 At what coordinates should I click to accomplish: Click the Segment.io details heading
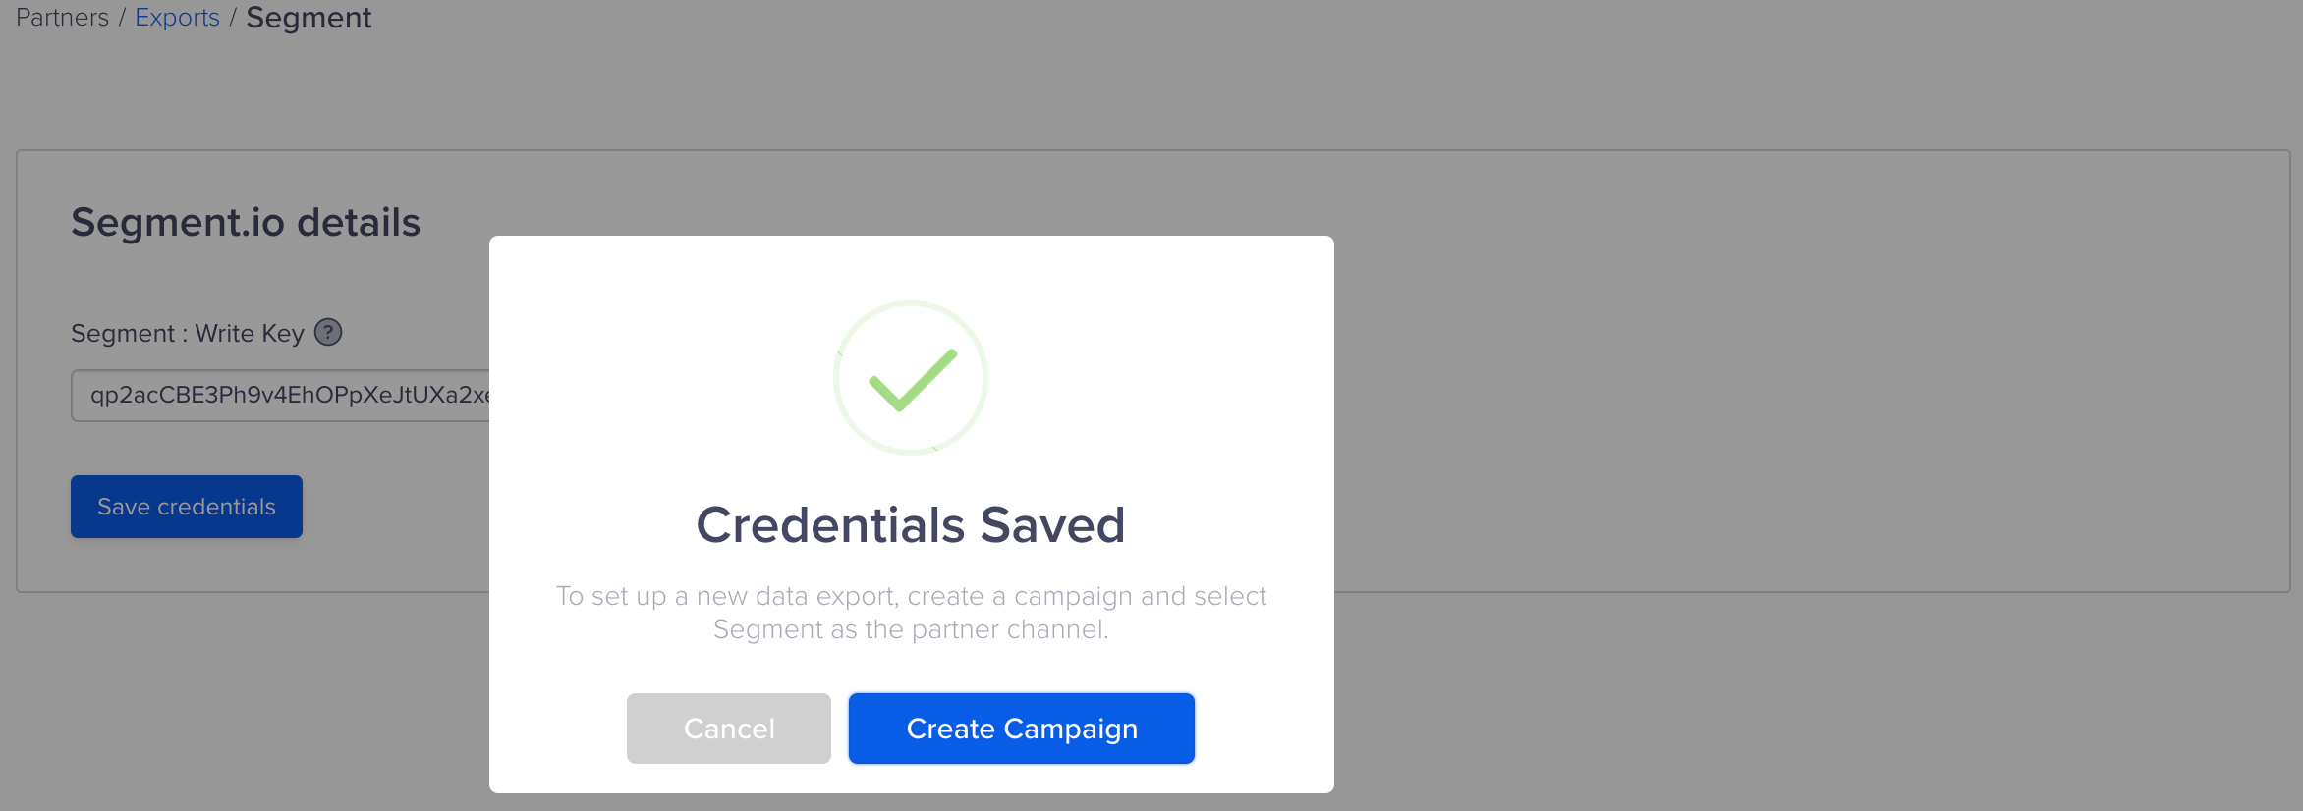pyautogui.click(x=246, y=223)
